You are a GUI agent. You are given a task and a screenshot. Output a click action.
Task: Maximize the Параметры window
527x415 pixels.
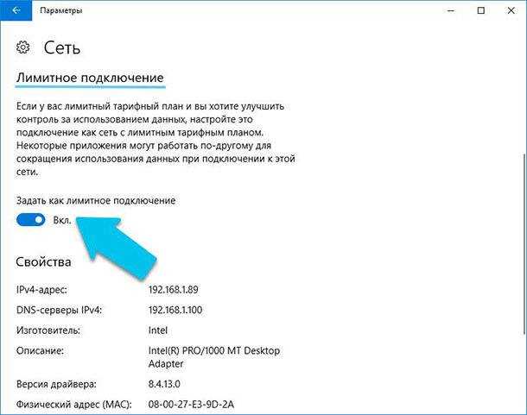(x=481, y=10)
